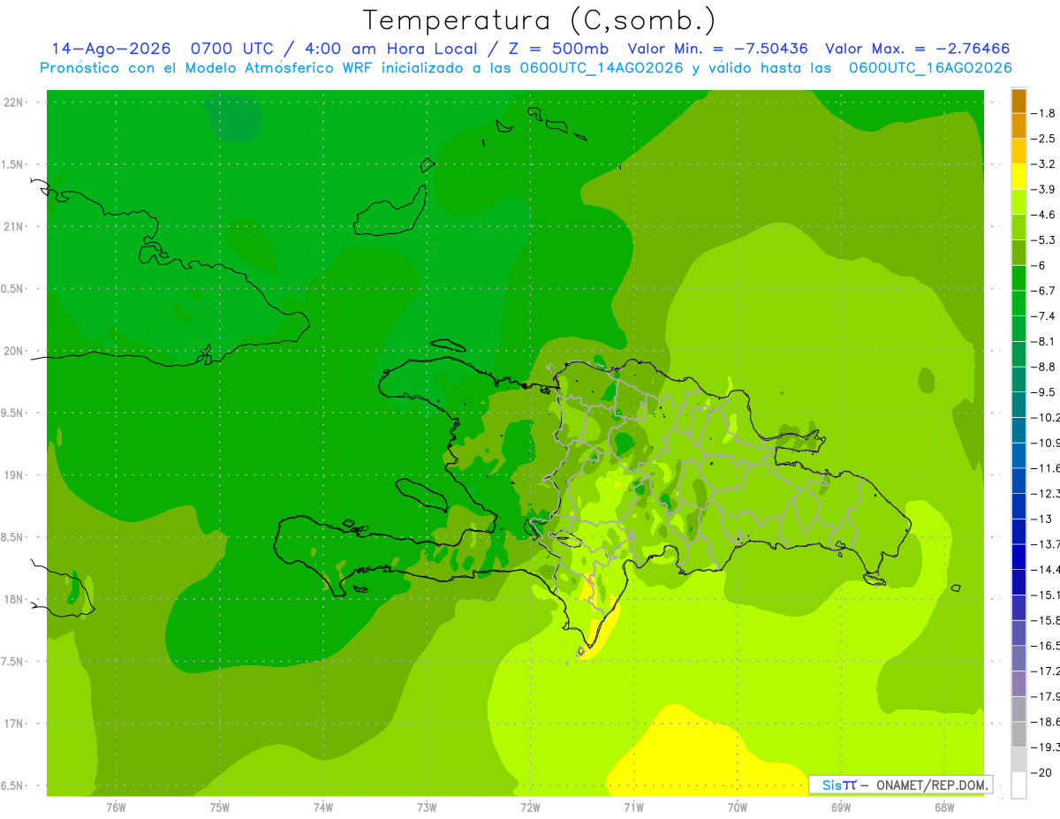This screenshot has width=1060, height=819.
Task: Click the 70W longitude label
Action: (738, 807)
